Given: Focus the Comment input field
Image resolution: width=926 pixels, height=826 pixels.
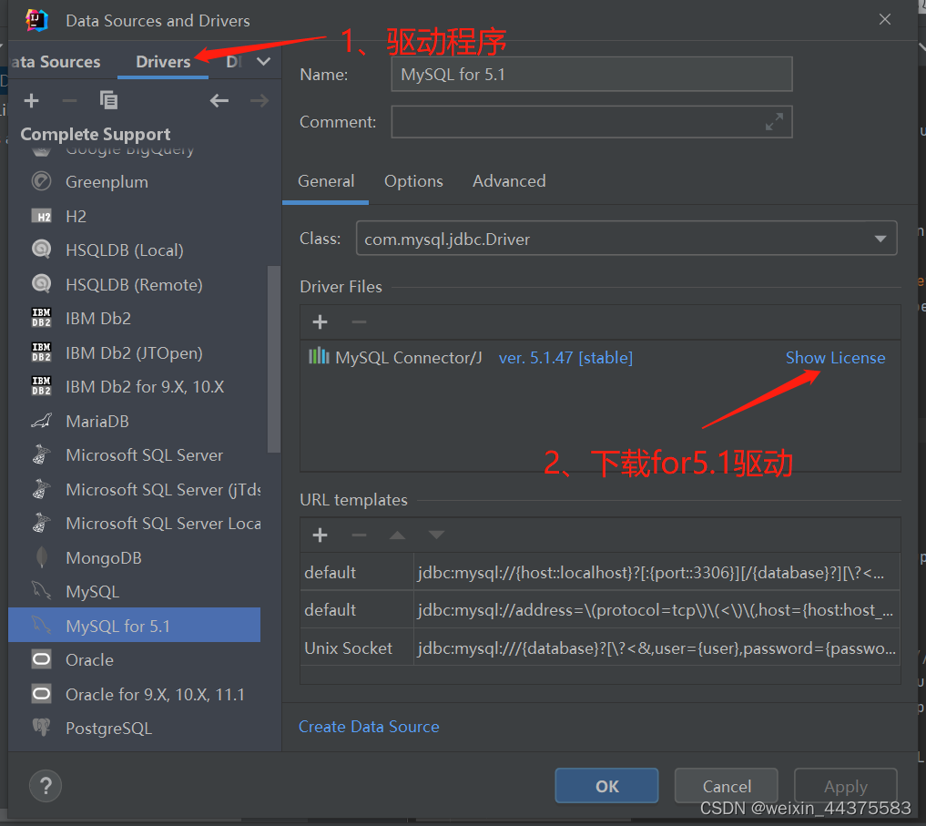Looking at the screenshot, I should point(592,122).
